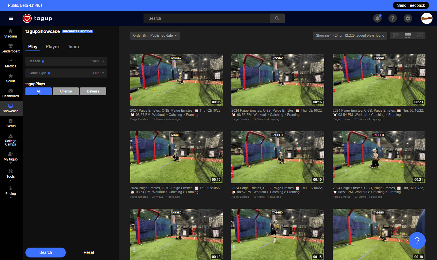Expand the Game Type dropdown
This screenshot has height=260, width=437.
pyautogui.click(x=66, y=73)
